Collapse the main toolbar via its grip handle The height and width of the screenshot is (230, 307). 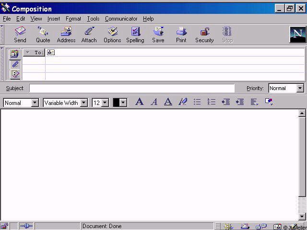(x=2, y=34)
